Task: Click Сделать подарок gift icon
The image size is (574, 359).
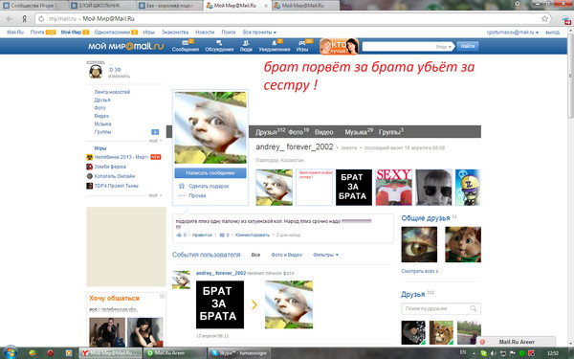Action: coord(182,186)
